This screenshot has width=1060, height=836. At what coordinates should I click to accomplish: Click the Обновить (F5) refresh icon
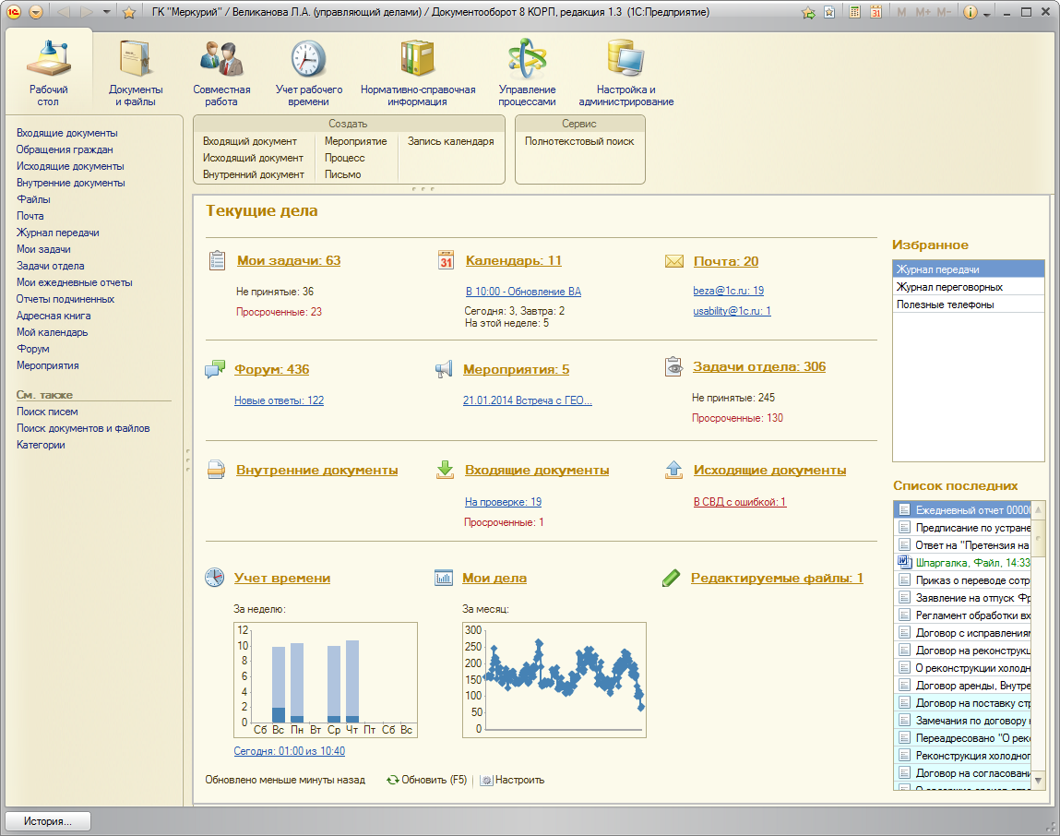393,780
